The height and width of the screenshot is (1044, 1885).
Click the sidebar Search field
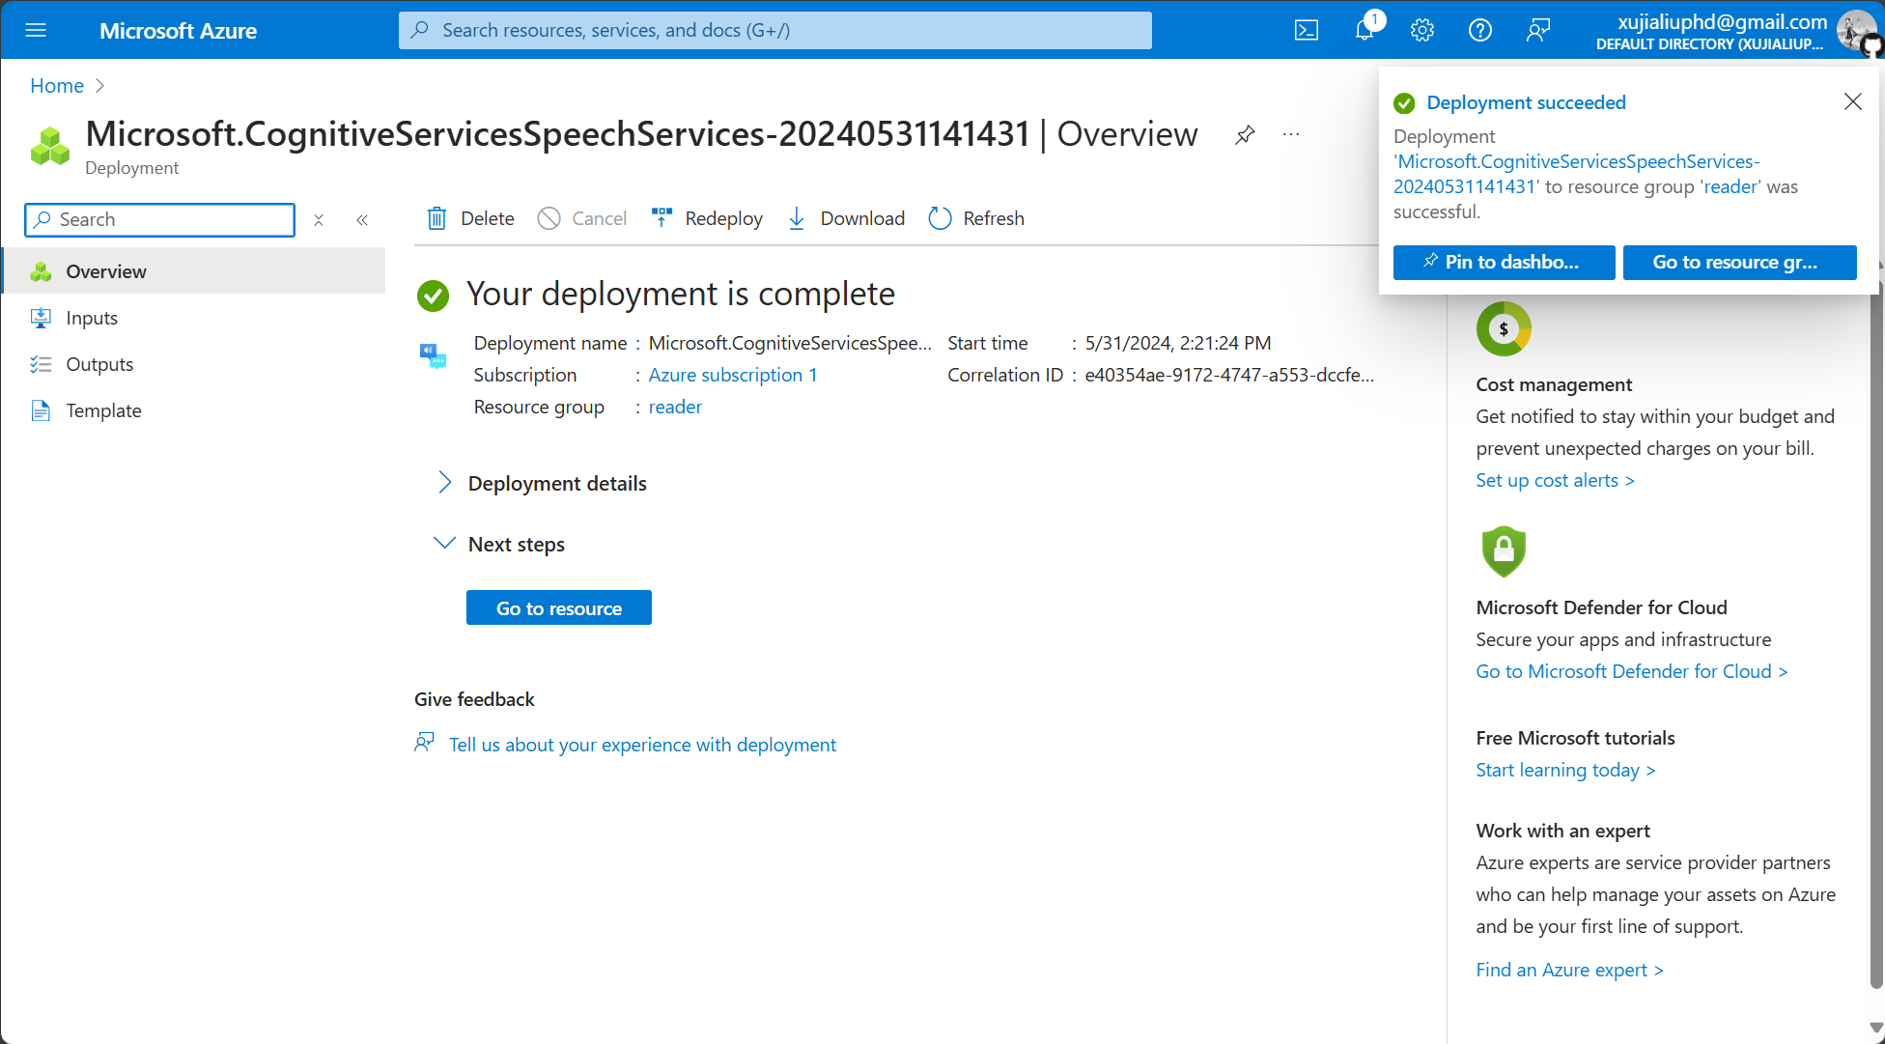[159, 220]
